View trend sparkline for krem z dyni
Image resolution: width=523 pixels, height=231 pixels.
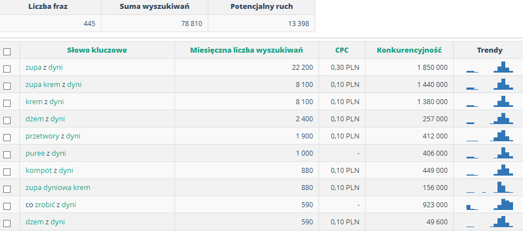tap(489, 101)
